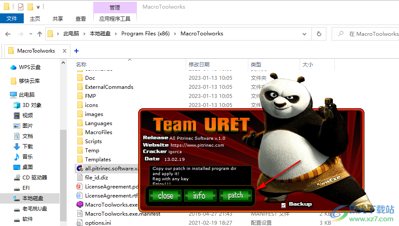Select the images folder icon
Screen dimensions: 399x226
(x=80, y=114)
